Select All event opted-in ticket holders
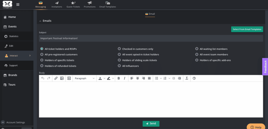 click(119, 54)
